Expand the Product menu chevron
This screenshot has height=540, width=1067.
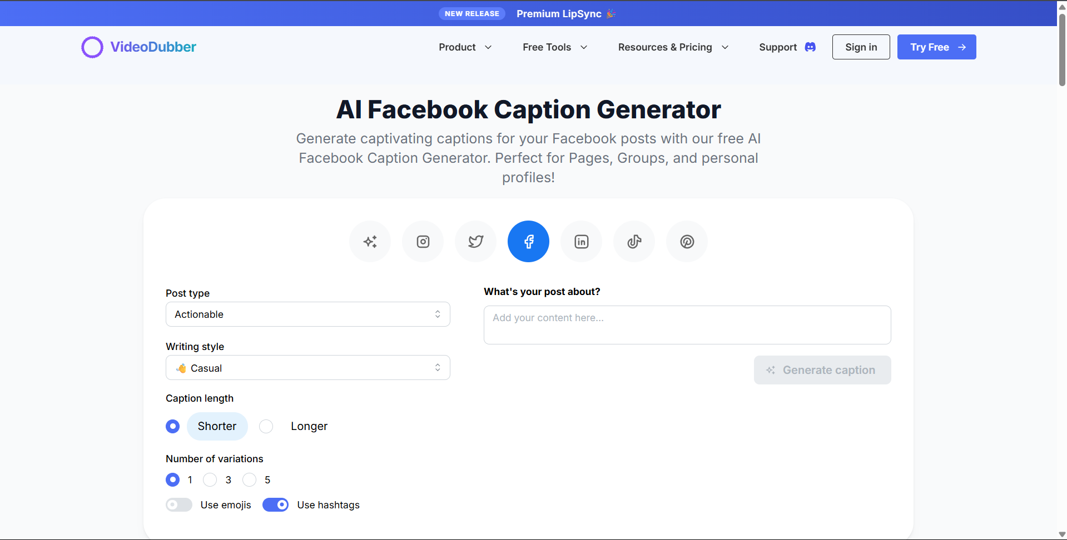[x=488, y=47]
